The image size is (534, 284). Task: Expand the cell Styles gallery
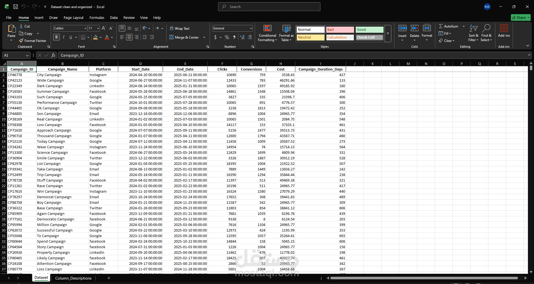pos(388,34)
